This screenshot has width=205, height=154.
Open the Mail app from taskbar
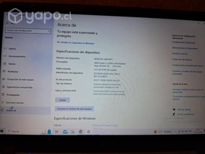[x=65, y=132]
